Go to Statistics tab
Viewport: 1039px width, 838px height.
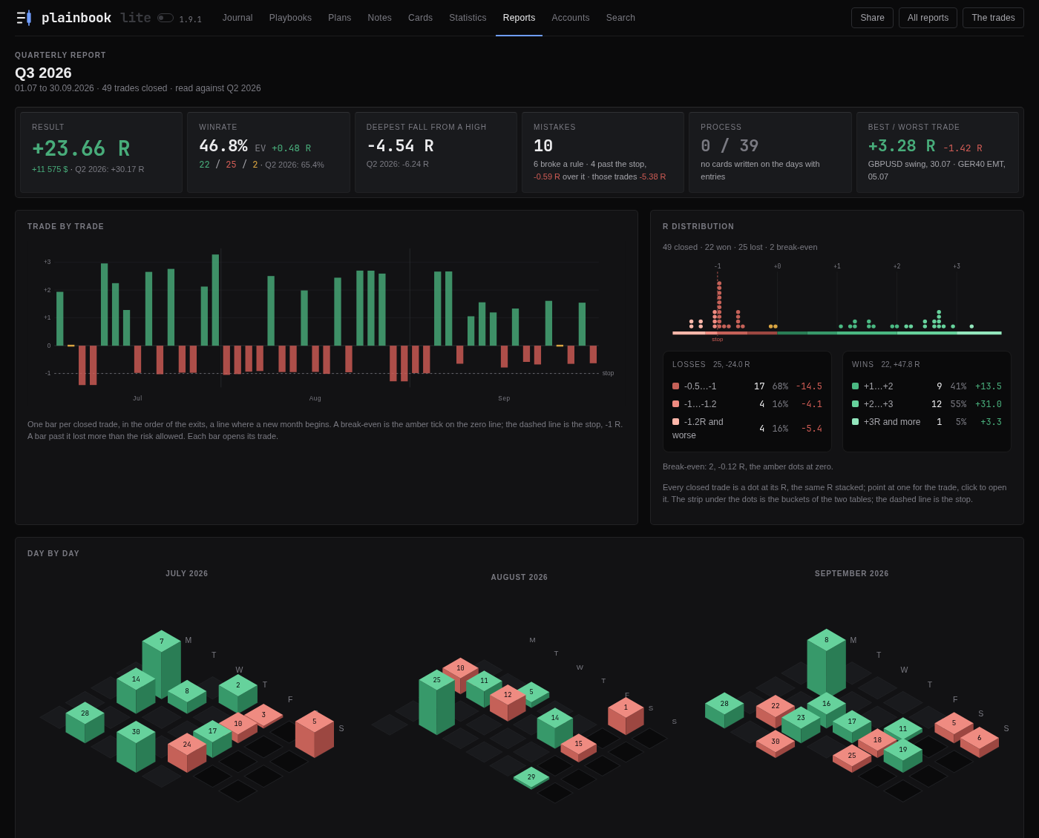click(x=468, y=18)
